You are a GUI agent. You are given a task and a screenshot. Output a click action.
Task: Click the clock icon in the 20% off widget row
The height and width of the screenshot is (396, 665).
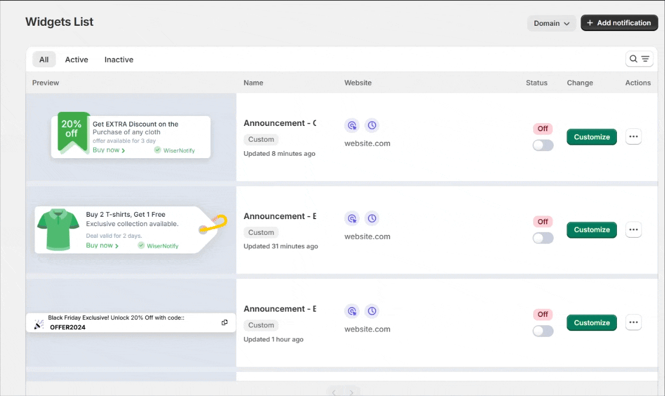371,125
